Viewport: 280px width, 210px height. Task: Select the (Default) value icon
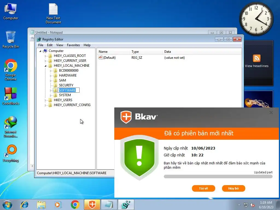[100, 57]
